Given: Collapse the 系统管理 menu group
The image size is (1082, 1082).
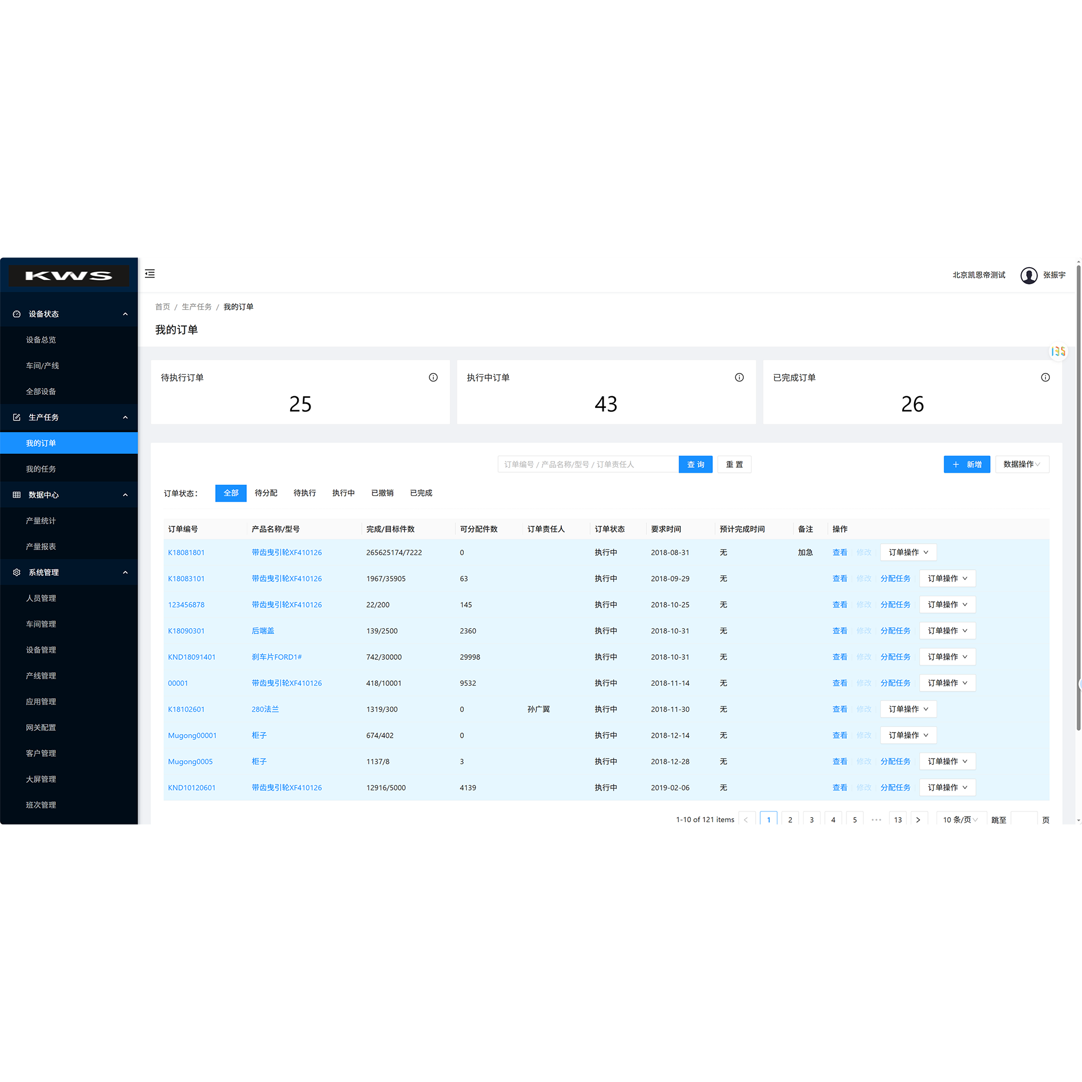Looking at the screenshot, I should pos(125,573).
